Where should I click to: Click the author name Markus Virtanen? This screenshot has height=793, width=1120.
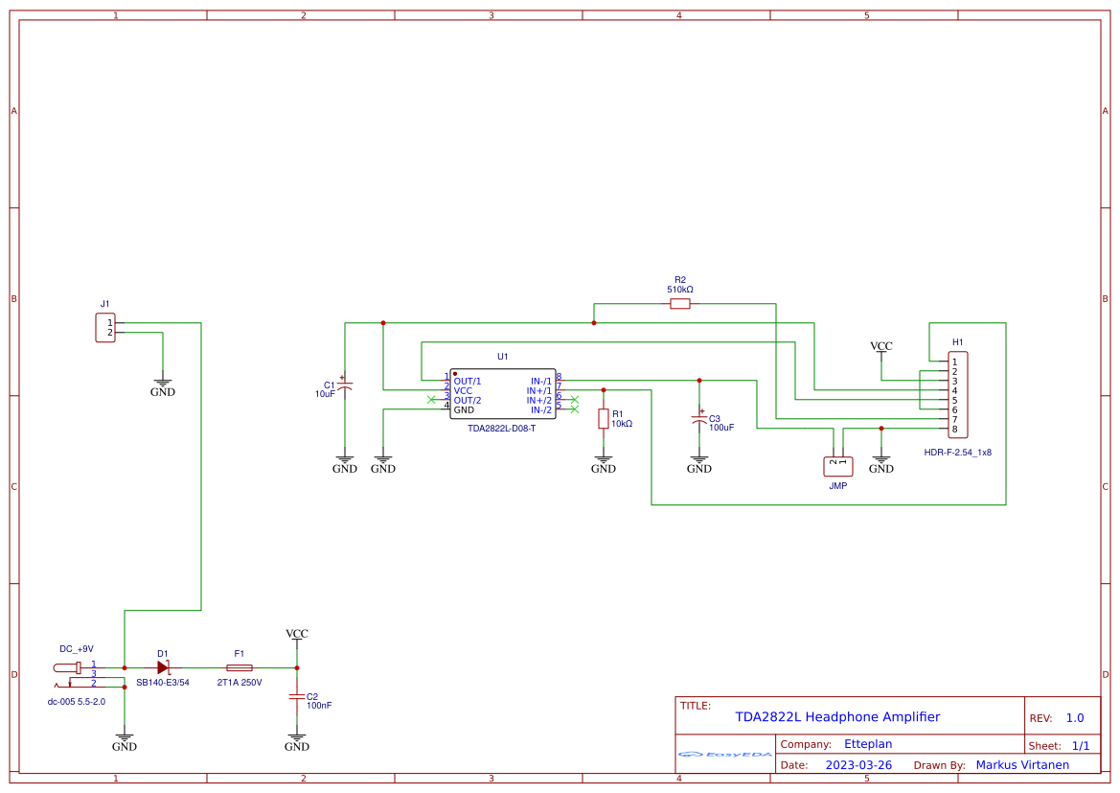(x=1023, y=765)
